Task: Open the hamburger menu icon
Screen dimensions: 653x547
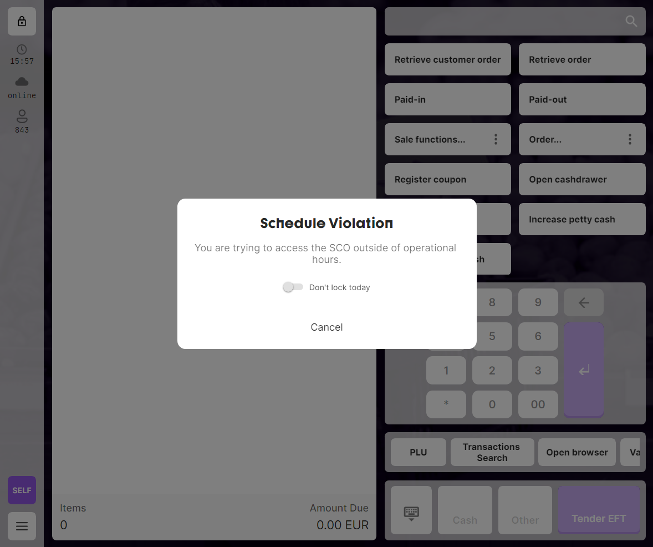Action: click(x=22, y=526)
